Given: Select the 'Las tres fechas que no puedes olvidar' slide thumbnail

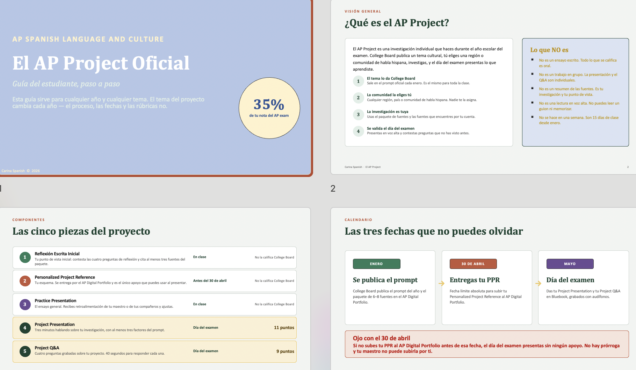Looking at the screenshot, I should 483,289.
